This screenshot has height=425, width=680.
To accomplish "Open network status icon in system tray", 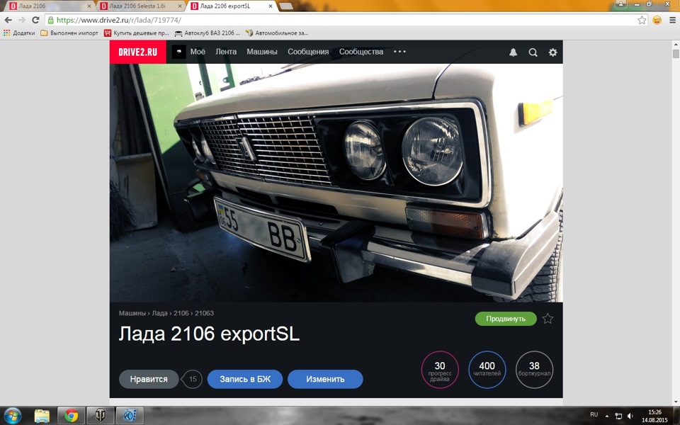I will (618, 416).
